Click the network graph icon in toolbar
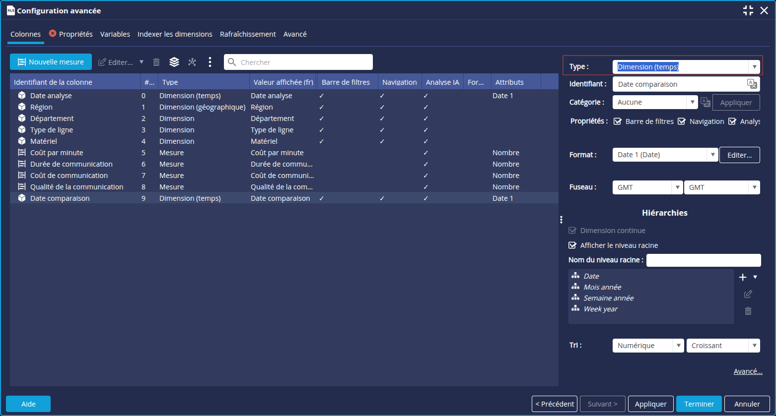 click(x=192, y=62)
